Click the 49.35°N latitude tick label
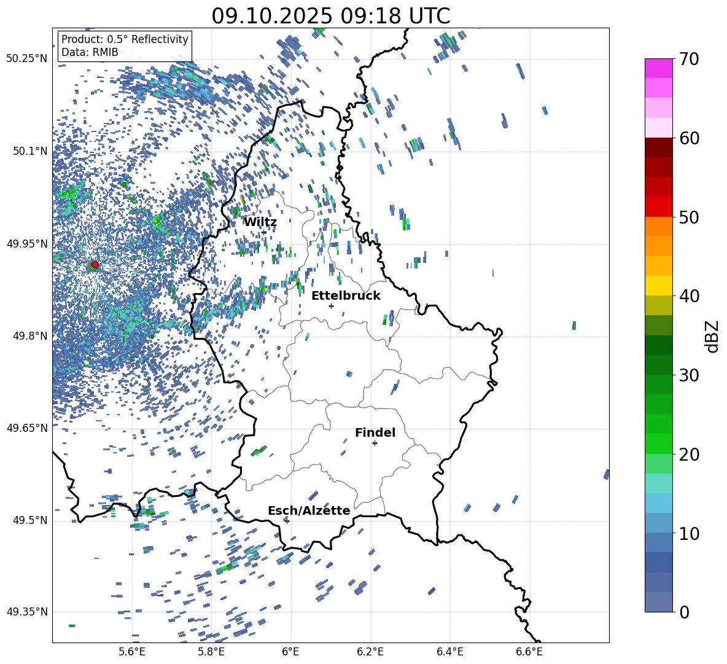This screenshot has width=727, height=664. pyautogui.click(x=27, y=612)
